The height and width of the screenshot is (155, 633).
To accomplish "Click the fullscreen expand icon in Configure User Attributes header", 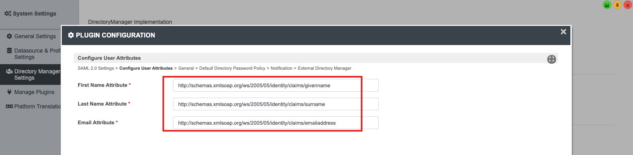I will pos(552,59).
